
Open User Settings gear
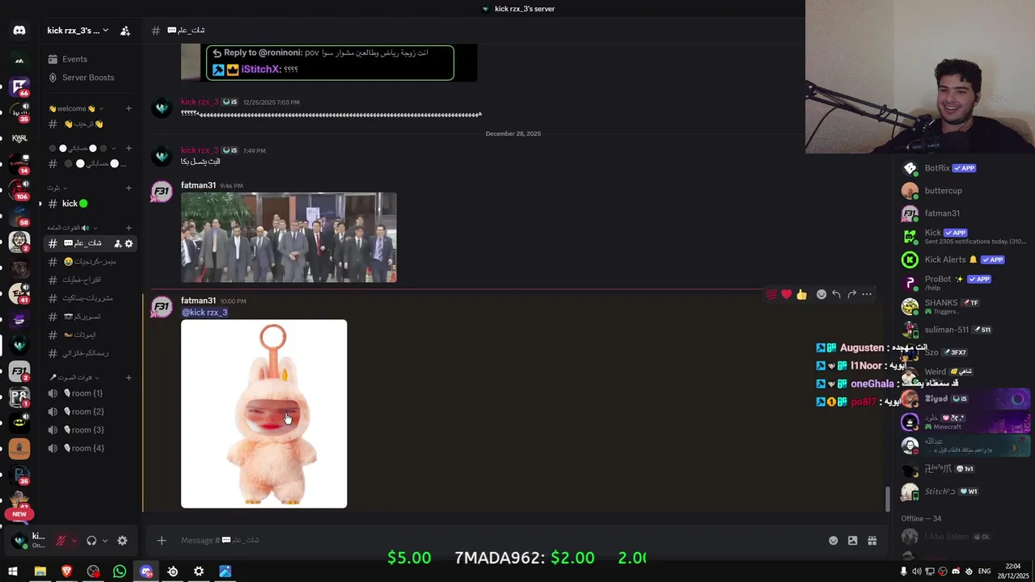point(122,541)
